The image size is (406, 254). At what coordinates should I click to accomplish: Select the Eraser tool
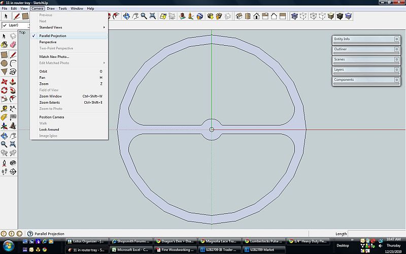[x=13, y=45]
